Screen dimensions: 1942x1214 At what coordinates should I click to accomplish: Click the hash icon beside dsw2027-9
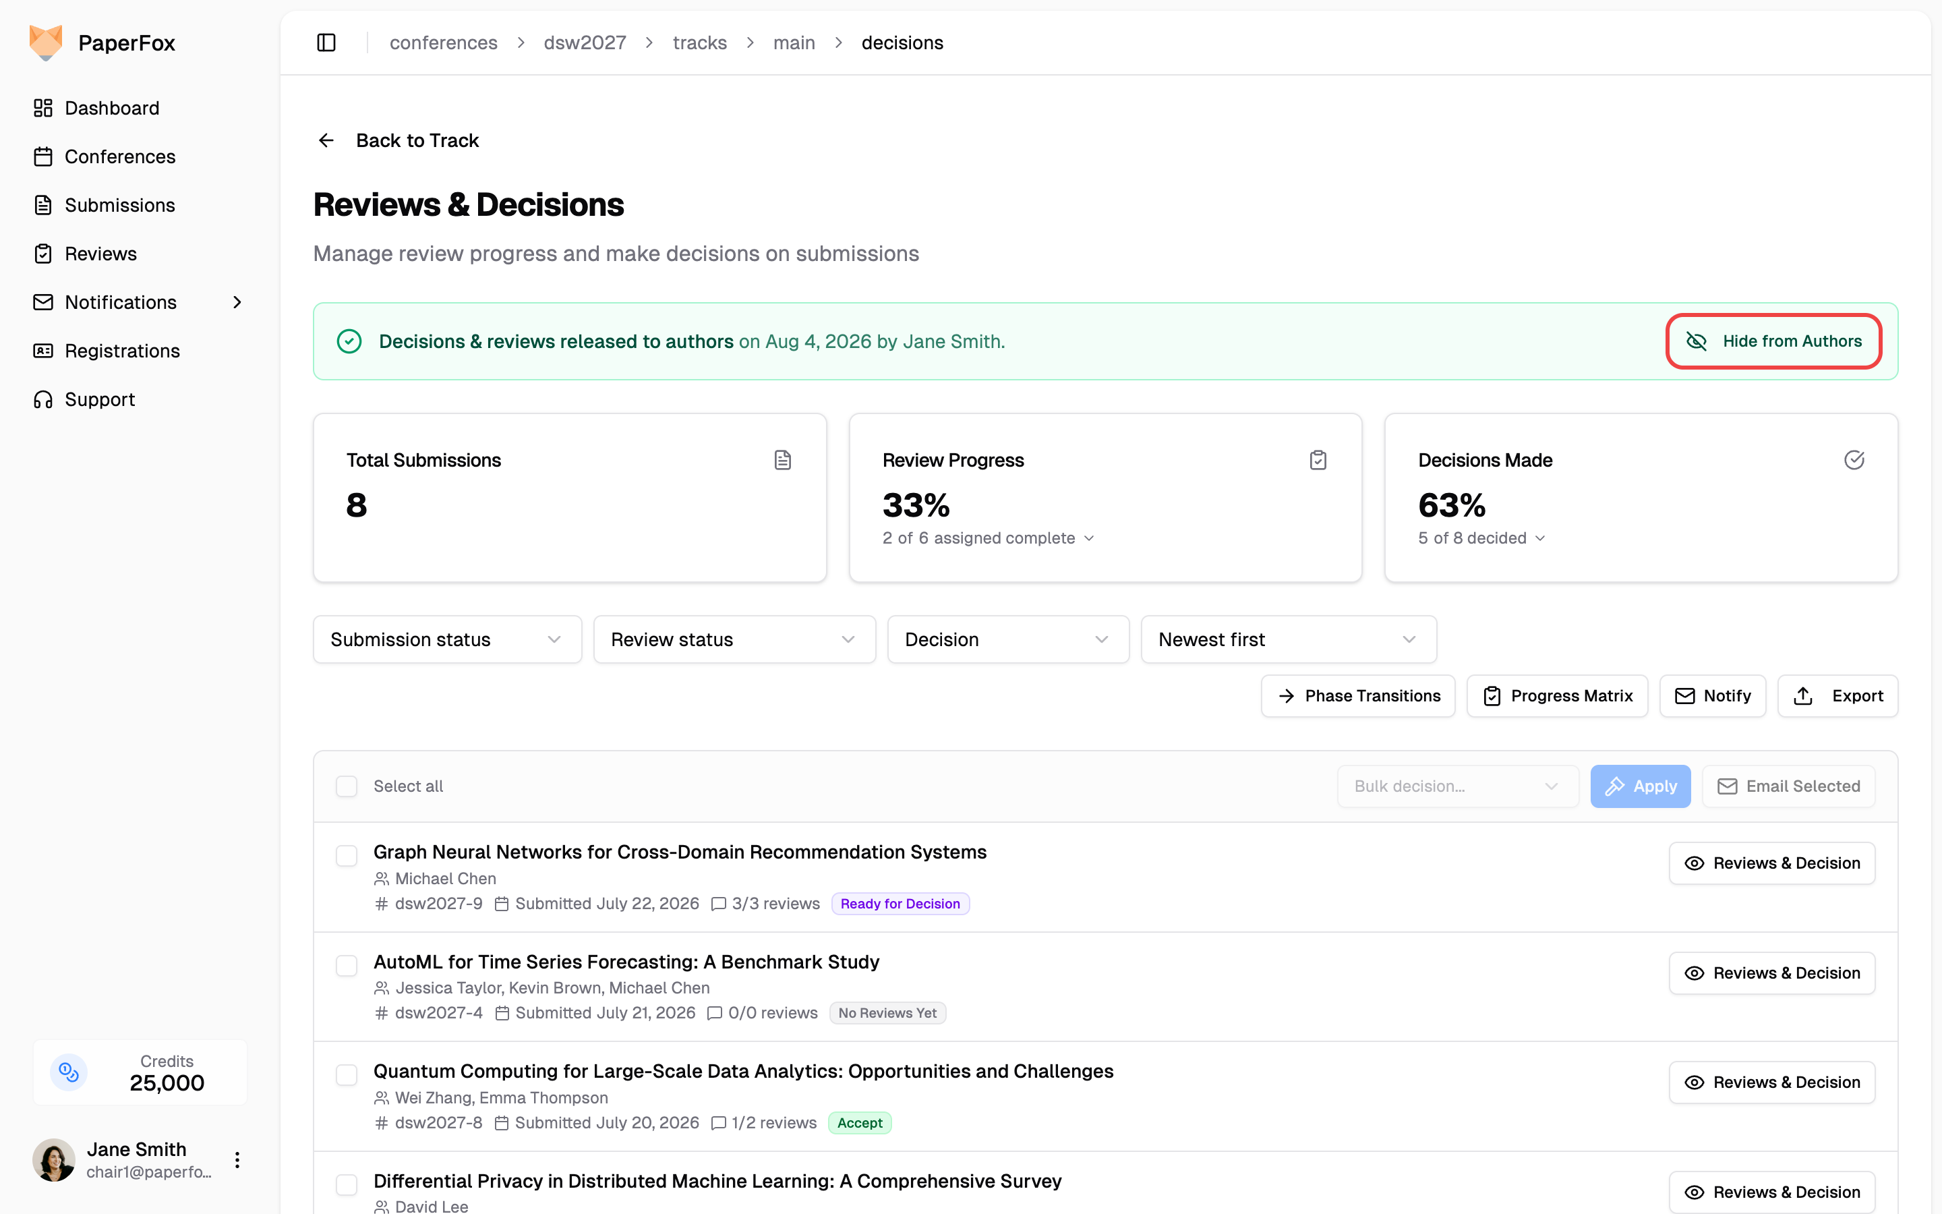[382, 904]
